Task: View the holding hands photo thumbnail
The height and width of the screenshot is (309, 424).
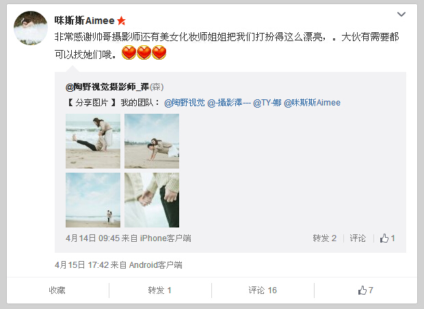Action: coord(152,200)
